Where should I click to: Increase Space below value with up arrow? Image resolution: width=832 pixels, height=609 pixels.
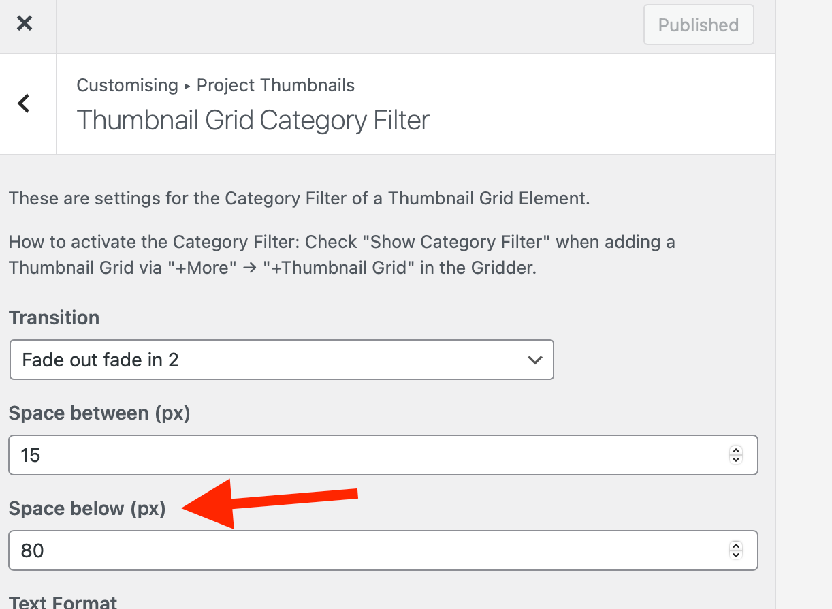pos(736,546)
